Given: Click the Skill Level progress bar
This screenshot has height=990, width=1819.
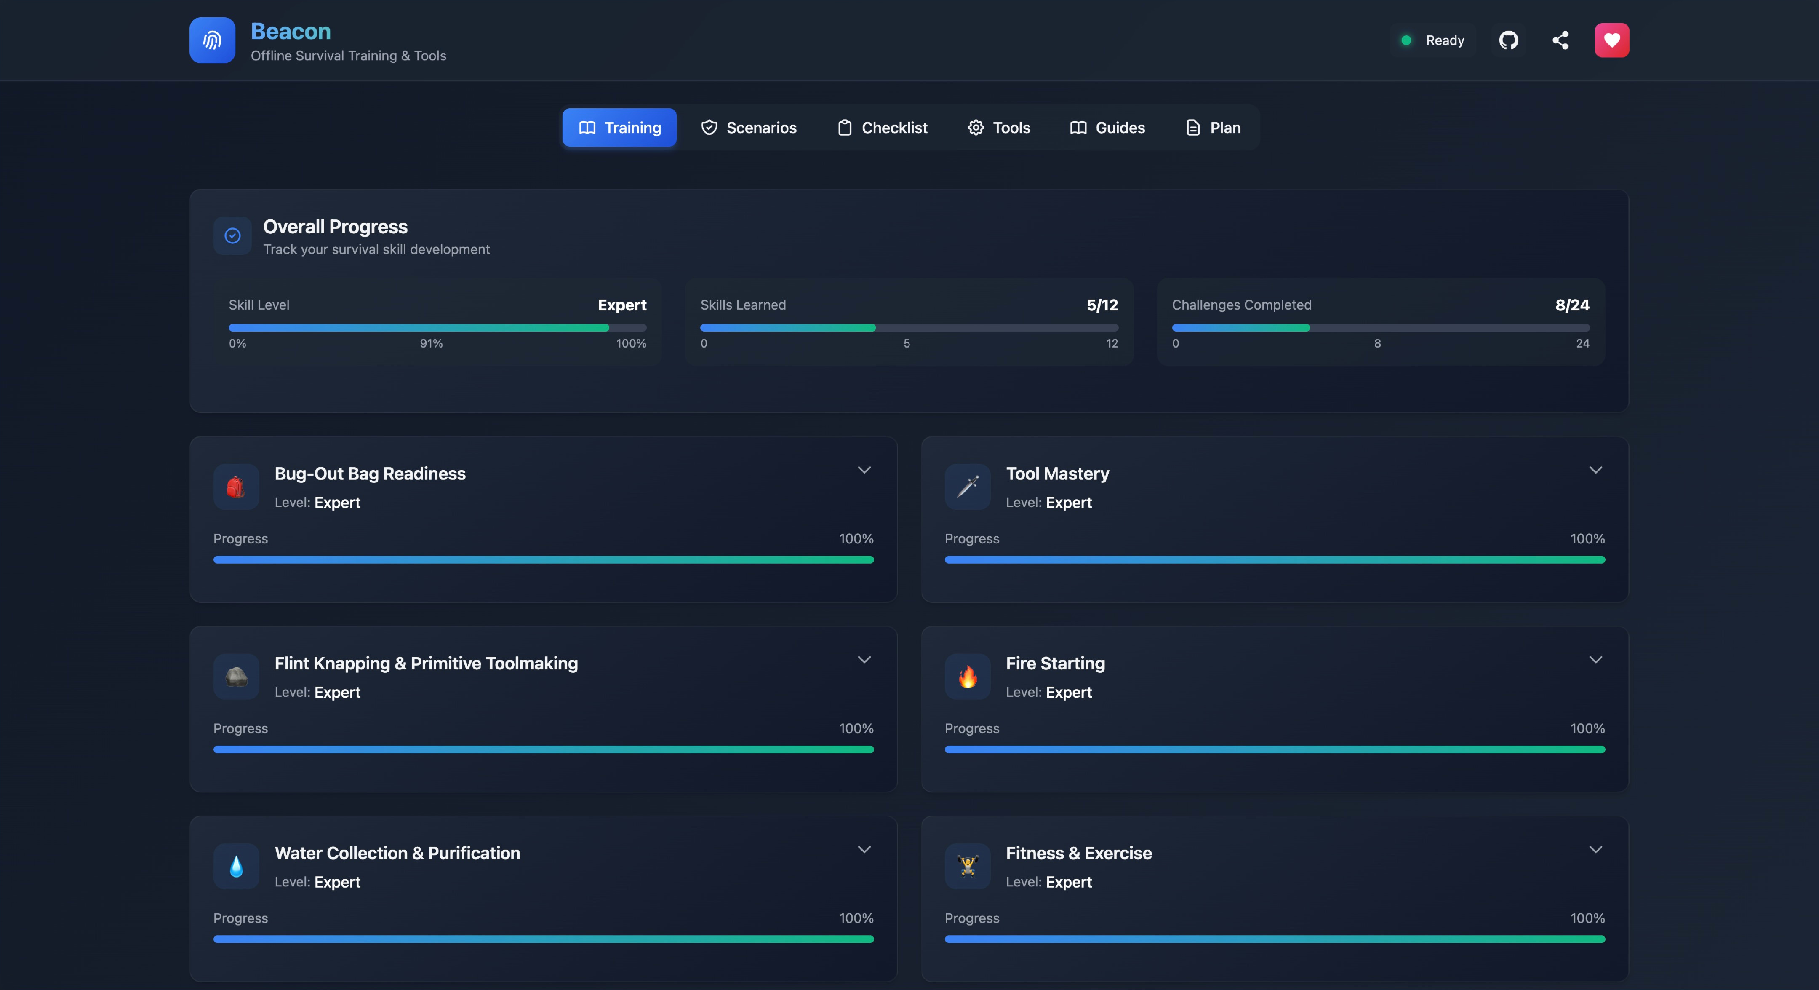Looking at the screenshot, I should point(437,328).
